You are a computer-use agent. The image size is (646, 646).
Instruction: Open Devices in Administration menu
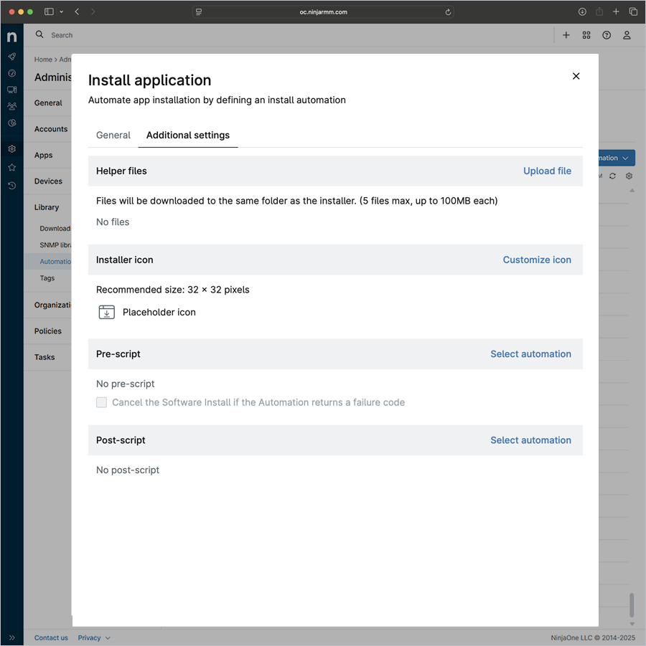click(48, 181)
